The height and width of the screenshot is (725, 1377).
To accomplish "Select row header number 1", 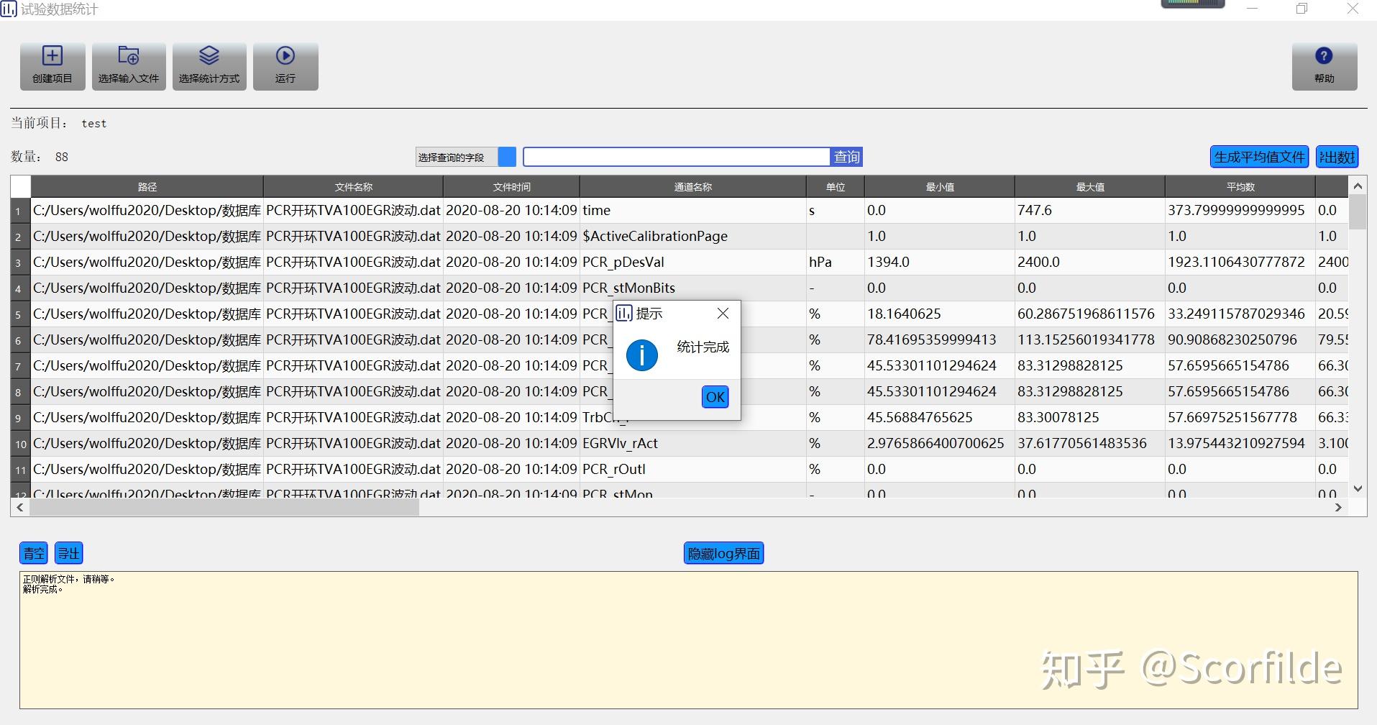I will tap(20, 211).
